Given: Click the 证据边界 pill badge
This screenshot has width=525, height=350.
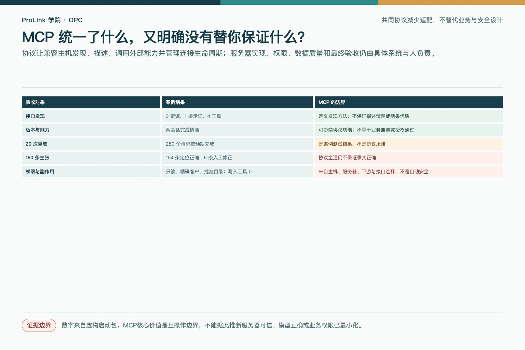Looking at the screenshot, I should coord(39,325).
